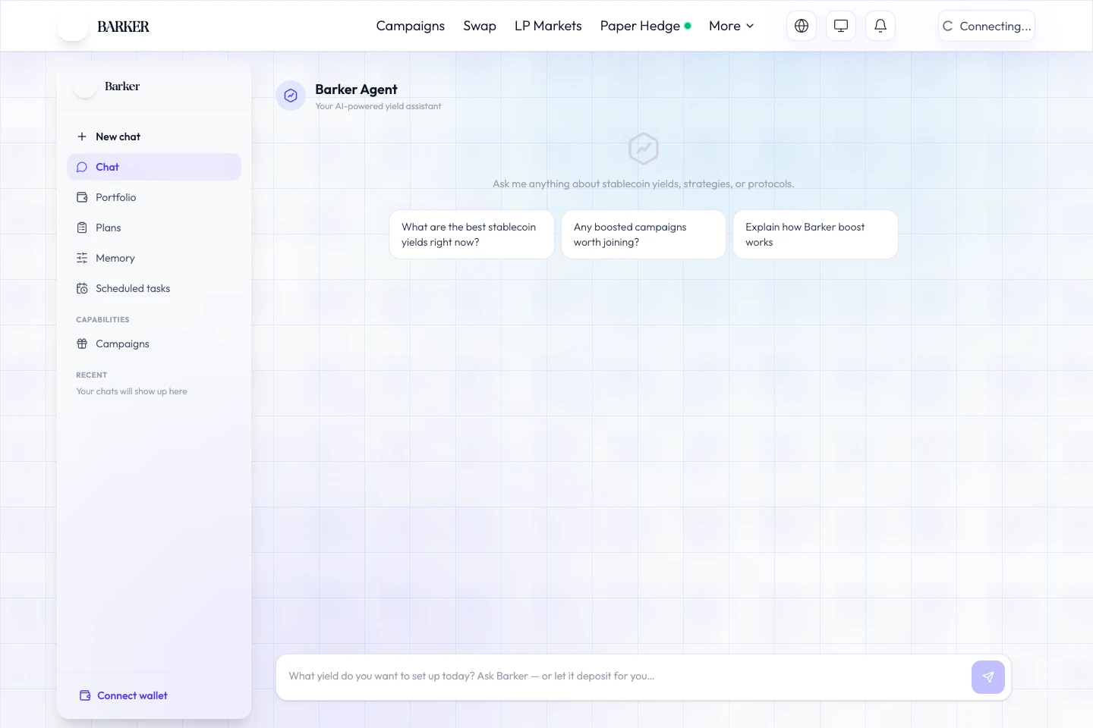Screen dimensions: 1093x728
Task: Click the Barker Agent badge icon
Action: (x=291, y=96)
